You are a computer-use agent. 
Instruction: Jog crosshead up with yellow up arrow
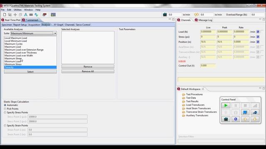point(245,119)
